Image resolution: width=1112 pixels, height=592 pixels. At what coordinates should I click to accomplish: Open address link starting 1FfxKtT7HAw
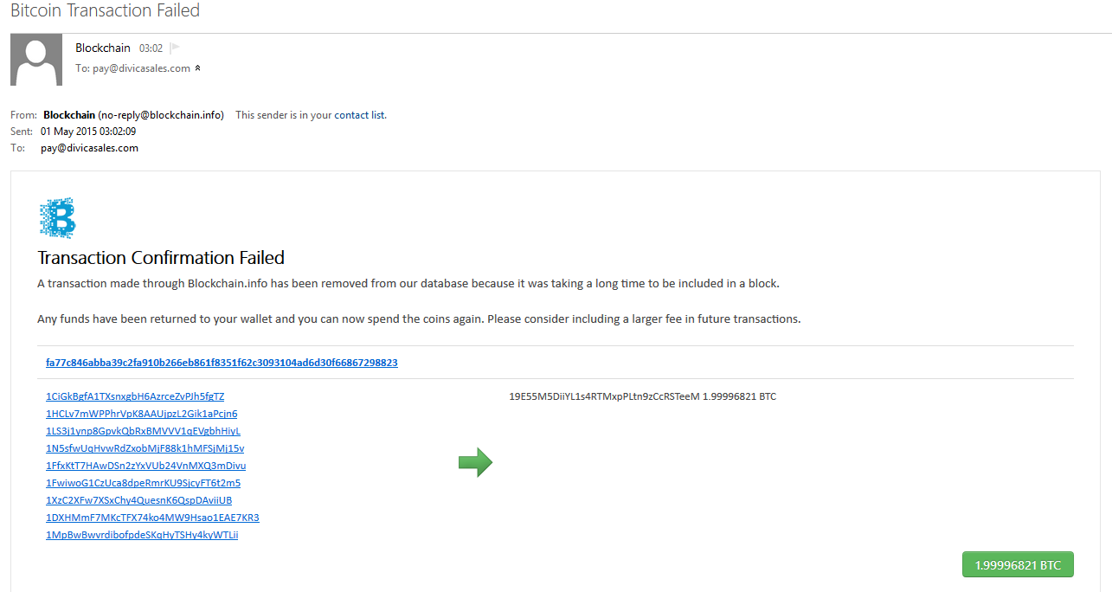point(146,466)
